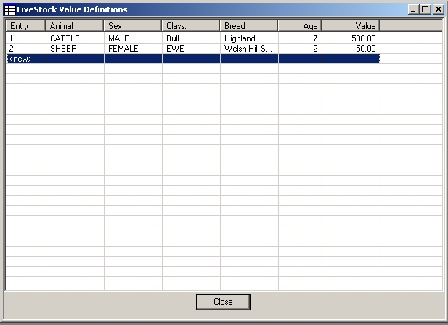
Task: Select the SHEEP cell in row 2
Action: point(75,49)
